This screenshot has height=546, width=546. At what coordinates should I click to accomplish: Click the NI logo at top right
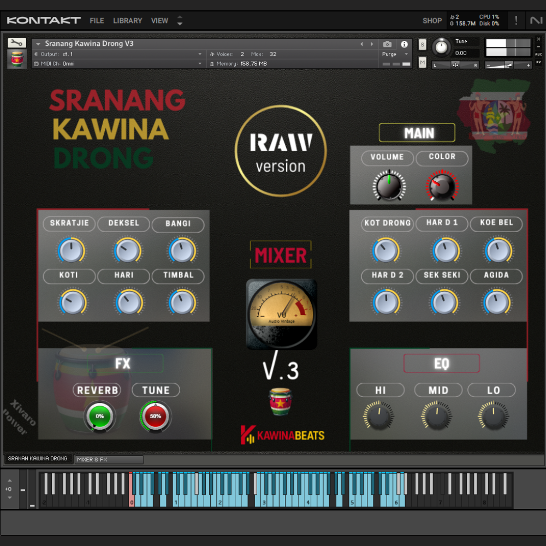(x=536, y=20)
